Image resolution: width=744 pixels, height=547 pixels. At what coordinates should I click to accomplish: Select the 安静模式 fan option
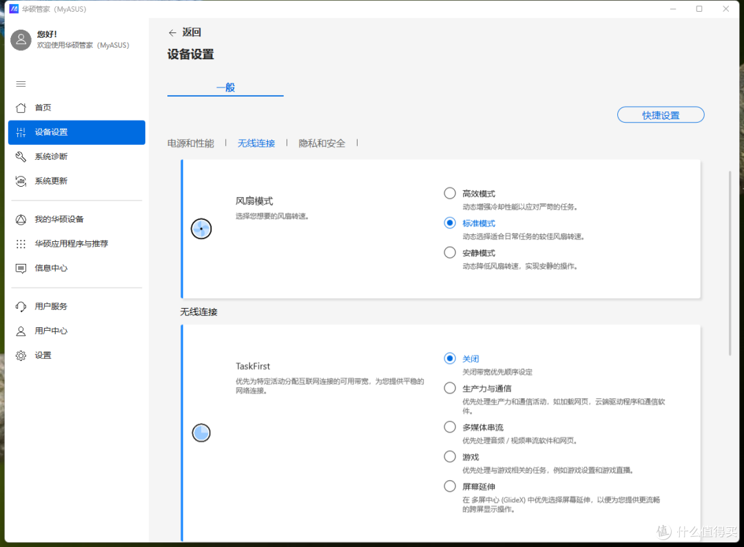tap(450, 252)
